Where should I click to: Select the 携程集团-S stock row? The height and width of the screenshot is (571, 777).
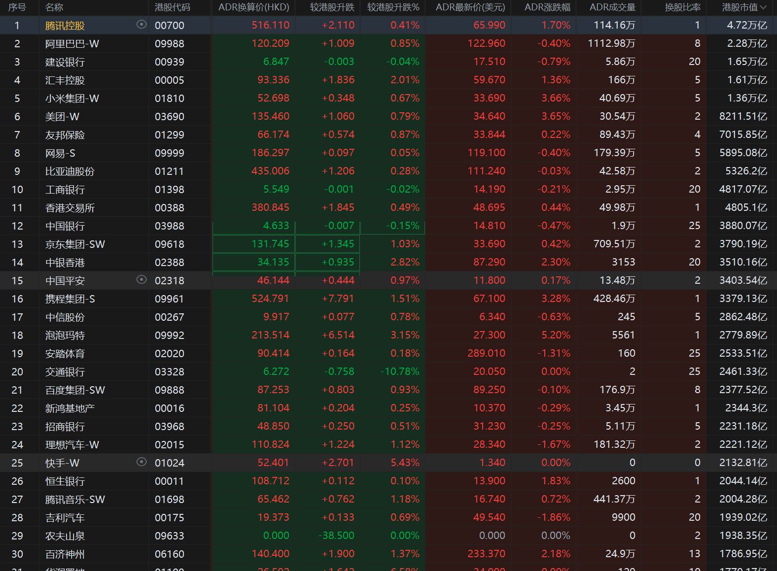coord(388,299)
